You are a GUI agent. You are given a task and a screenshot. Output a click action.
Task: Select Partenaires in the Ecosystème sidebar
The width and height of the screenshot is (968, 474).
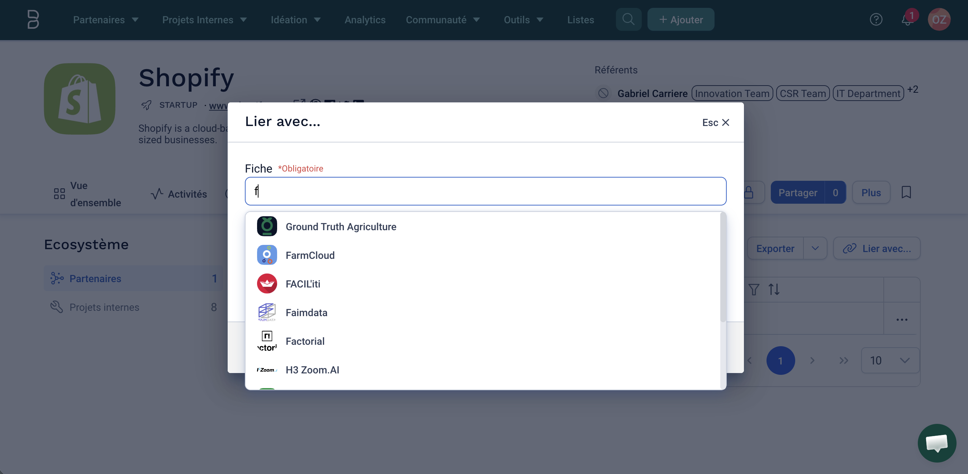pyautogui.click(x=133, y=278)
